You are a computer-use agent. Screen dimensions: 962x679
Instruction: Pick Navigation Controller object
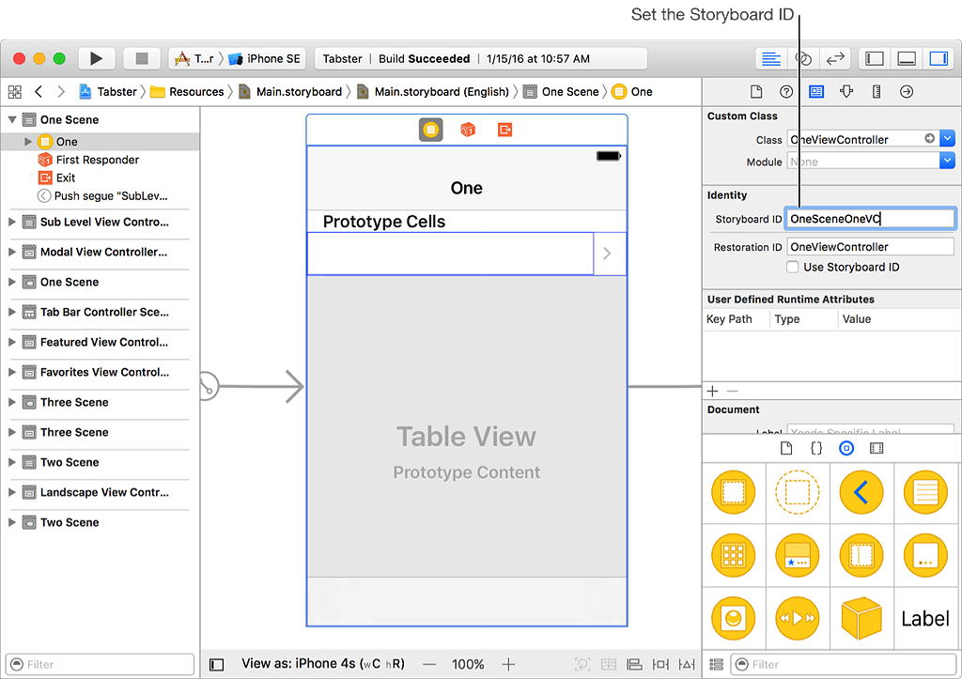(861, 492)
